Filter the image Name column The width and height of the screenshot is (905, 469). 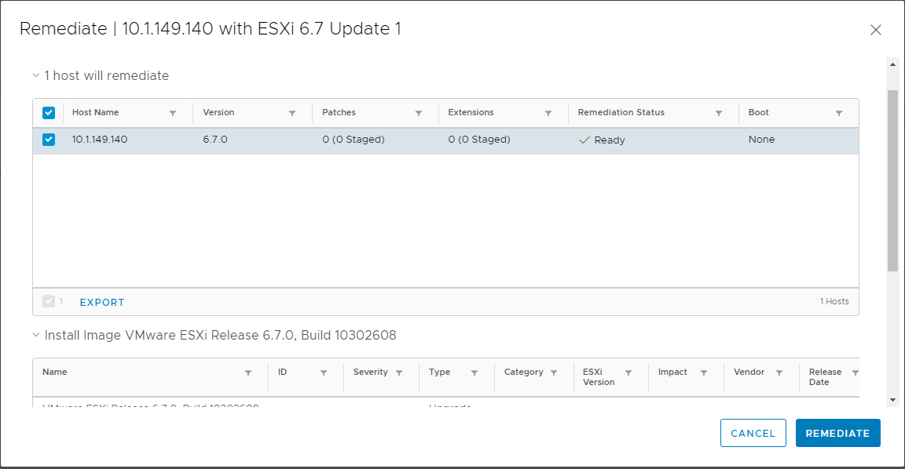(248, 373)
